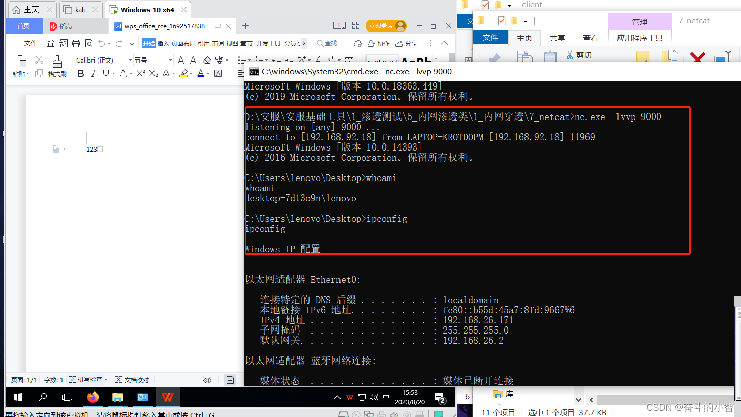This screenshot has height=417, width=741.
Task: Click the Undo arrow in WPS
Action: [102, 43]
